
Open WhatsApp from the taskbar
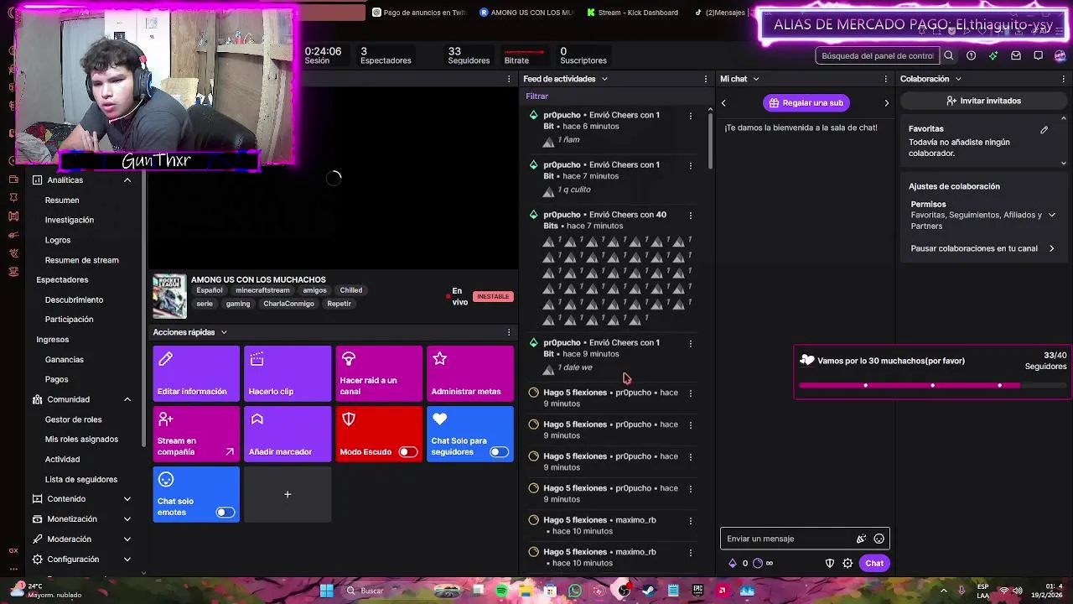click(575, 591)
